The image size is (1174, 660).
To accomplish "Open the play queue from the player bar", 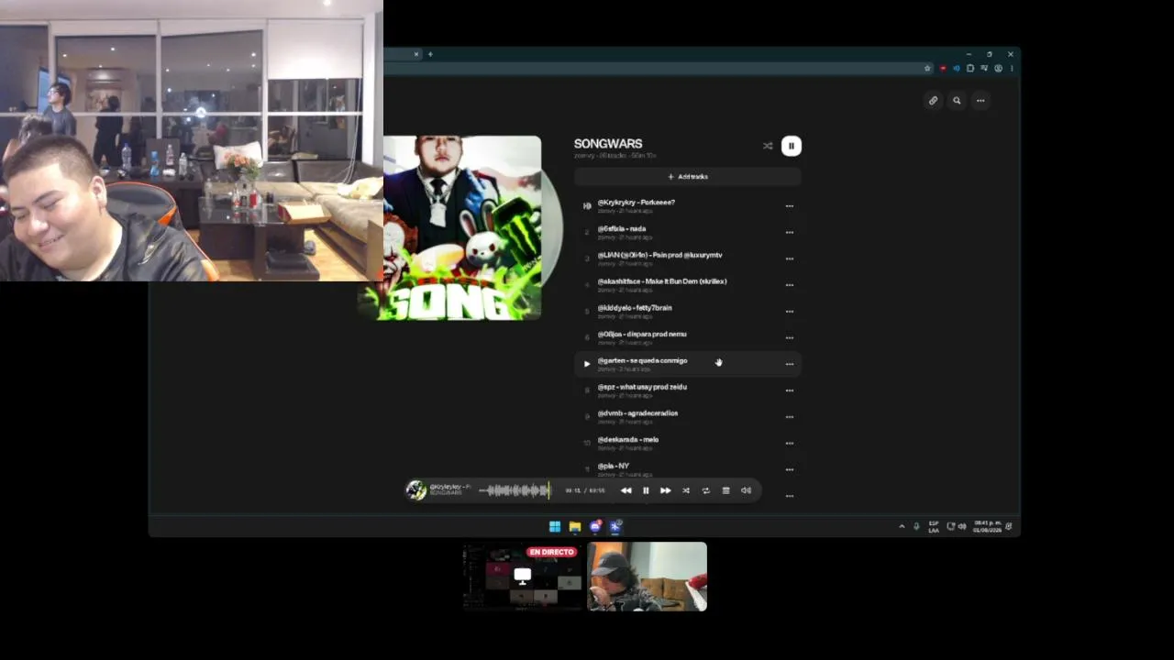I will 725,490.
